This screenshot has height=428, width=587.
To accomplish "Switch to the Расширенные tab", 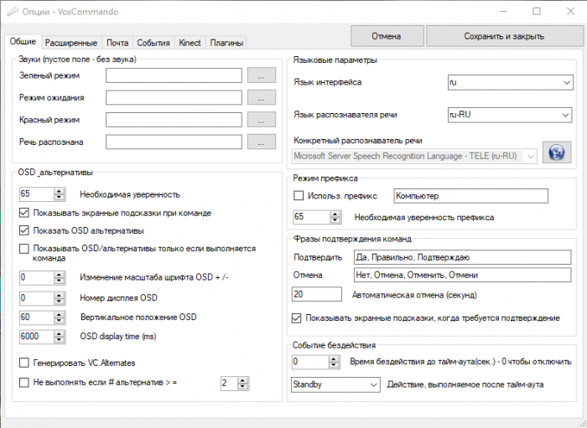I will pyautogui.click(x=71, y=43).
